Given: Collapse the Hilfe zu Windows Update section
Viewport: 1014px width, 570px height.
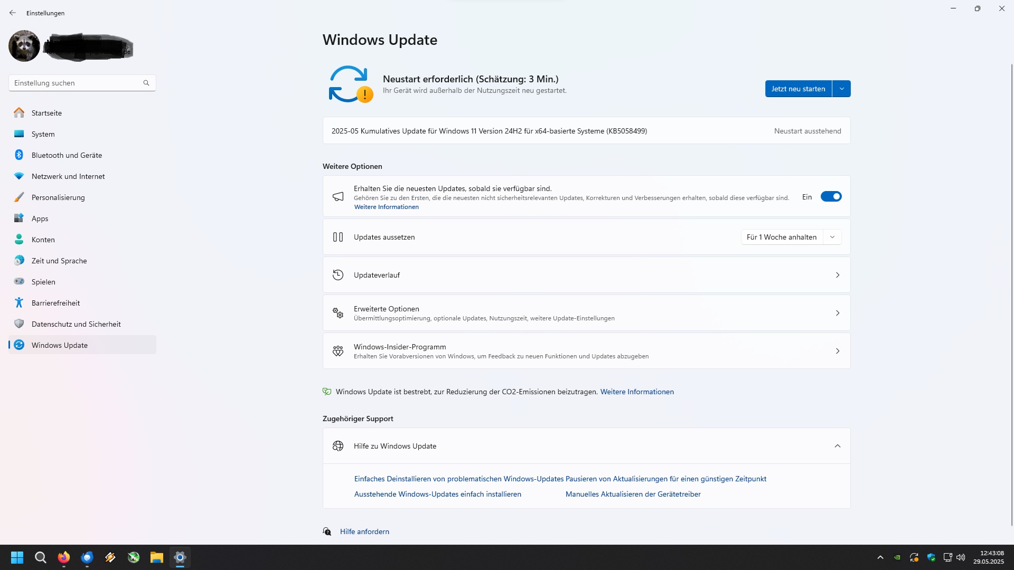Looking at the screenshot, I should [x=838, y=446].
